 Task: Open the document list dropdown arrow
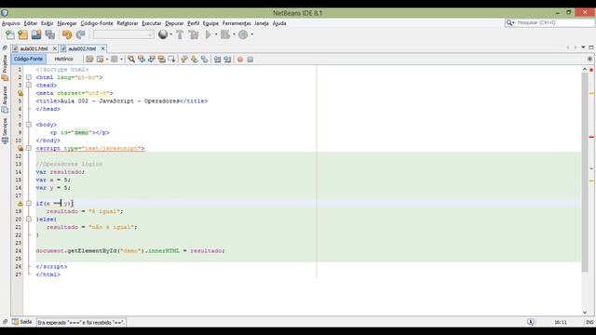pos(583,47)
